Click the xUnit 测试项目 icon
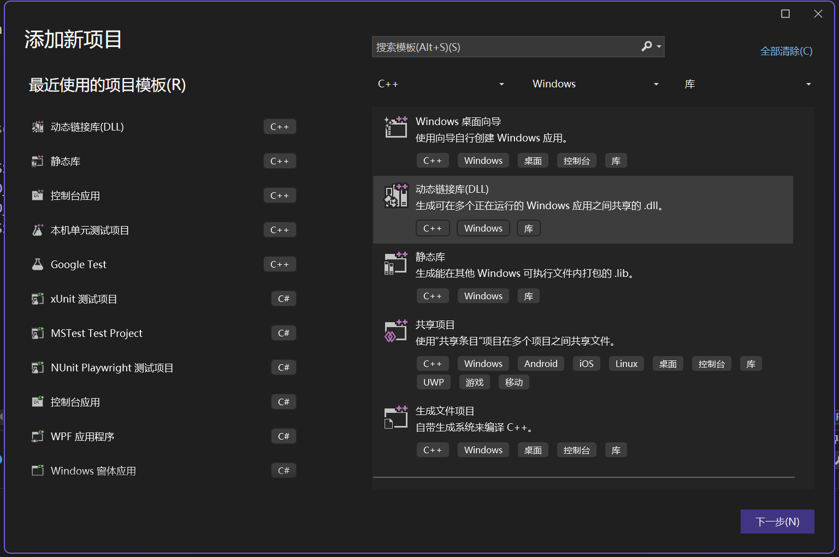Image resolution: width=839 pixels, height=557 pixels. tap(38, 299)
